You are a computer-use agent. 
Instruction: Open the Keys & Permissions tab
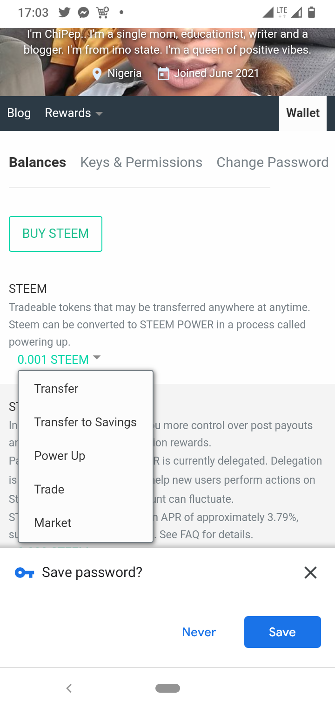(141, 162)
